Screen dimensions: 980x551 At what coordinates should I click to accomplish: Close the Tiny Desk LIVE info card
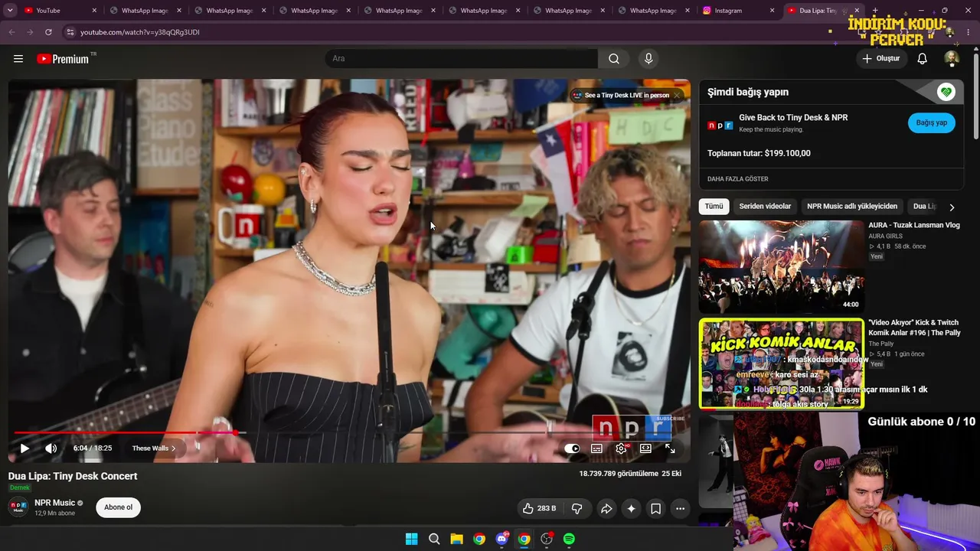coord(677,96)
